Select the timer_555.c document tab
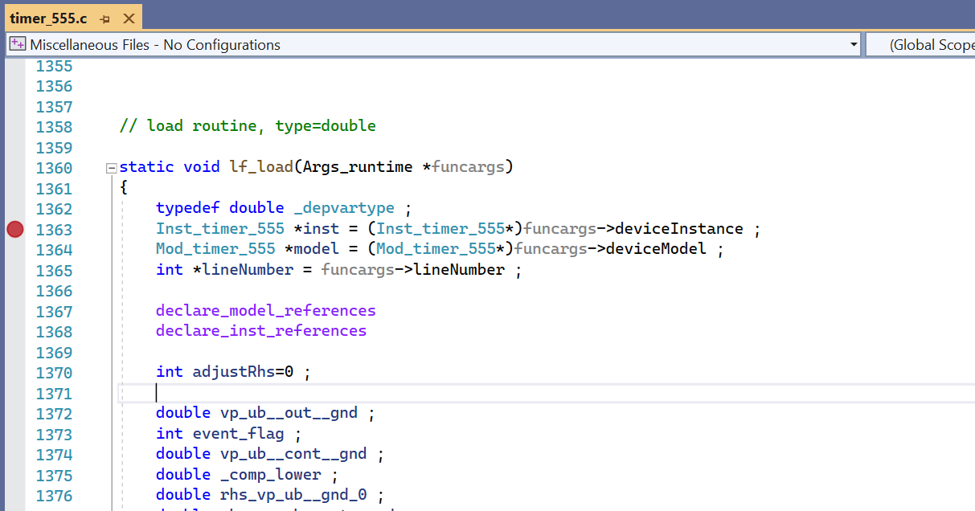975x511 pixels. click(48, 18)
